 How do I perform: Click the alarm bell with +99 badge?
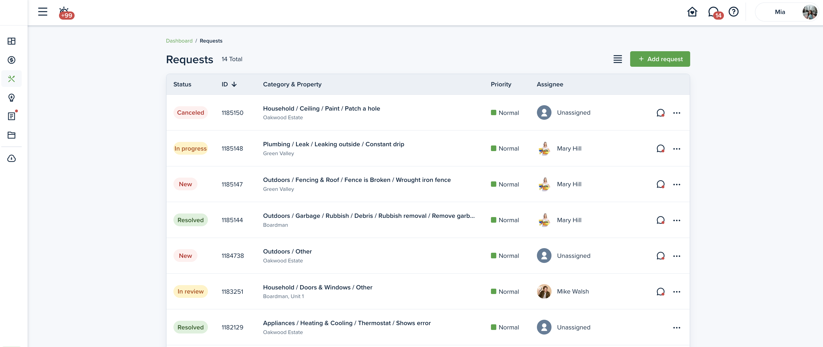coord(65,12)
